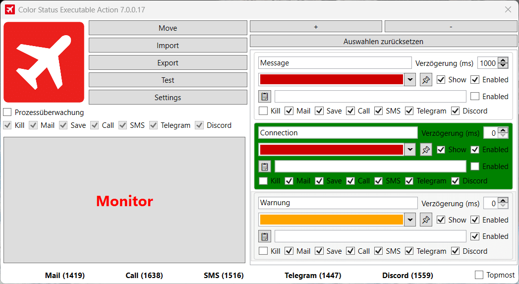The width and height of the screenshot is (519, 284).
Task: Click the Mail (1419) counter
Action: (65, 276)
